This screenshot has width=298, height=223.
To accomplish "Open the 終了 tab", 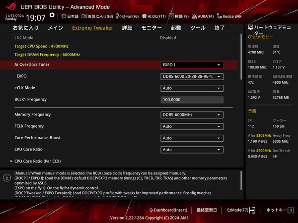I will tap(220, 28).
